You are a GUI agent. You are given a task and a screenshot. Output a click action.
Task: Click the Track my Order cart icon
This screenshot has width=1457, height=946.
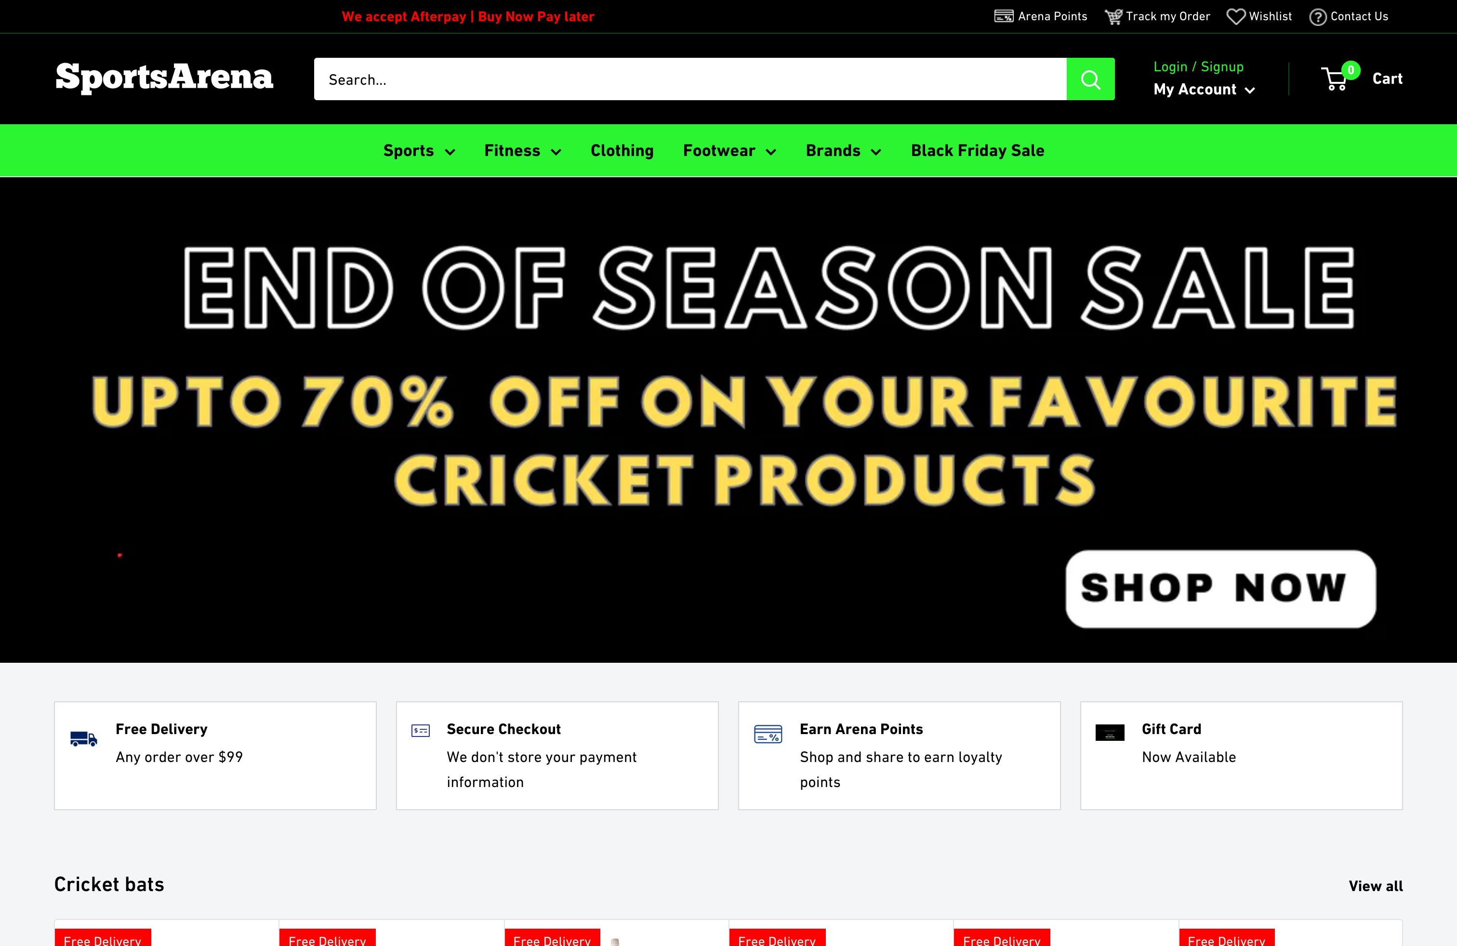coord(1113,16)
